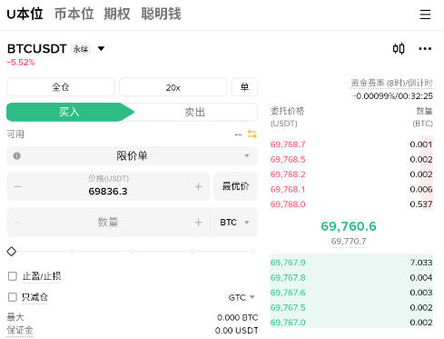Select ask price 69,768.0
The image size is (444, 339).
click(x=288, y=204)
